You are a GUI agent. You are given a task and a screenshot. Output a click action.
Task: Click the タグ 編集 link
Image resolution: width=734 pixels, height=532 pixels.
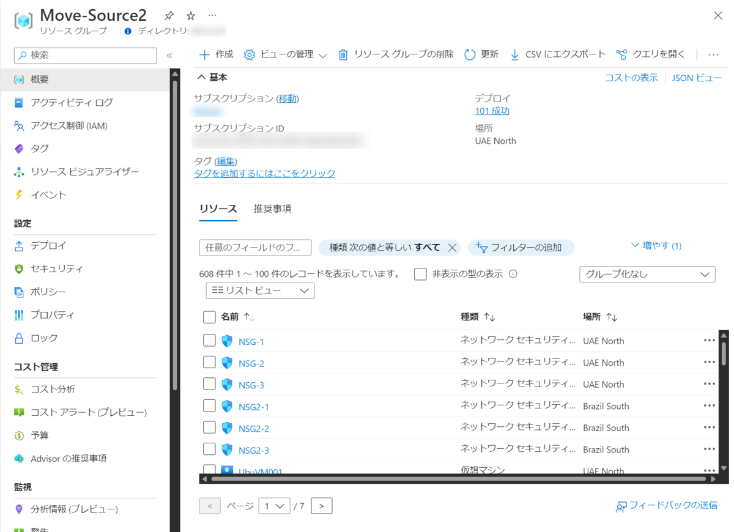point(226,161)
